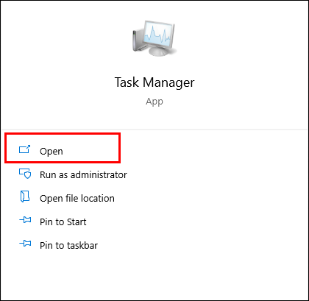Click the pin icon beside Pin to taskbar
The image size is (309, 301).
tap(25, 244)
